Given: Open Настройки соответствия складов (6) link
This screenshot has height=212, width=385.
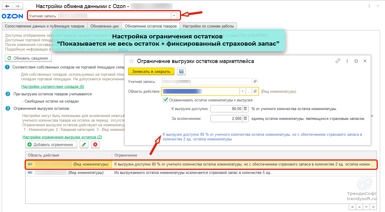Looking at the screenshot, I should point(53,86).
